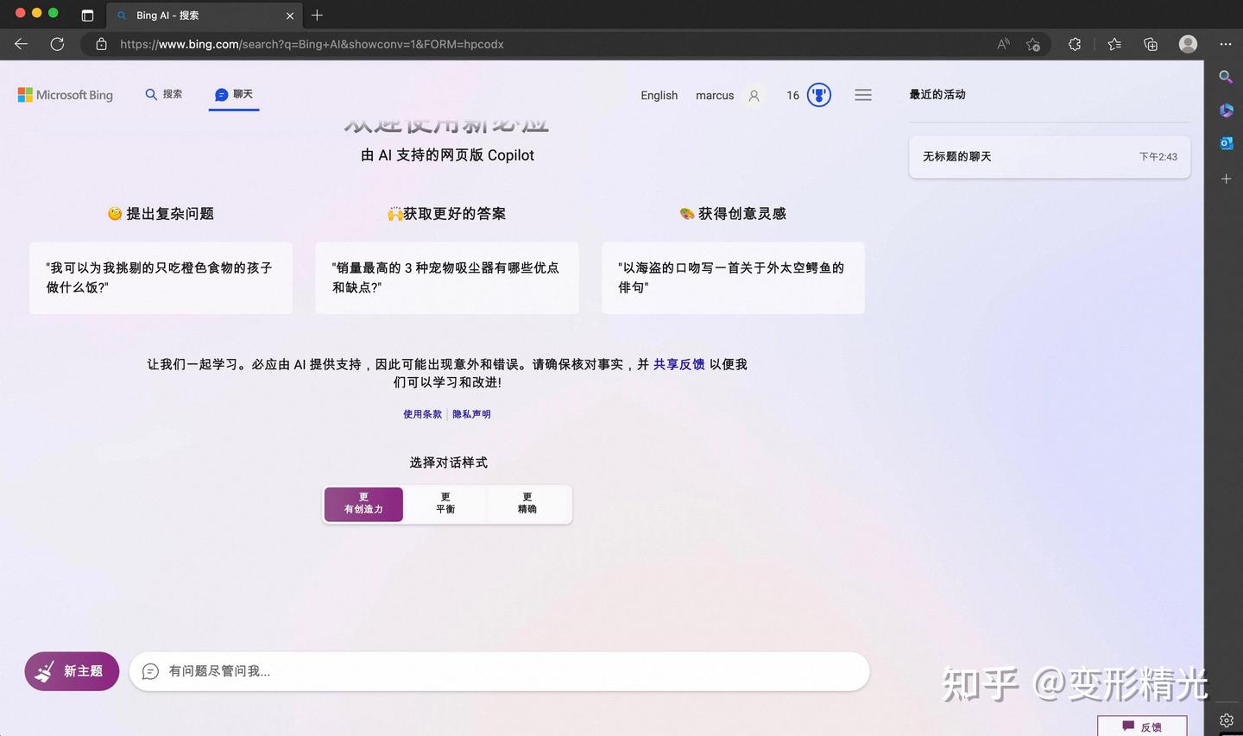Click the 获得创意灵感 heading

click(x=733, y=213)
